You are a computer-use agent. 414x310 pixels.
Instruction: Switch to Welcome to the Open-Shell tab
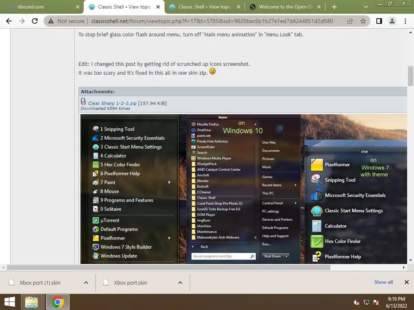285,7
